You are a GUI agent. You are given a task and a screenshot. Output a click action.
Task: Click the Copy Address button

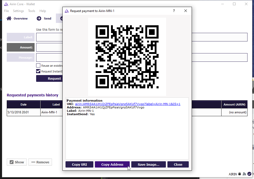coord(112,164)
